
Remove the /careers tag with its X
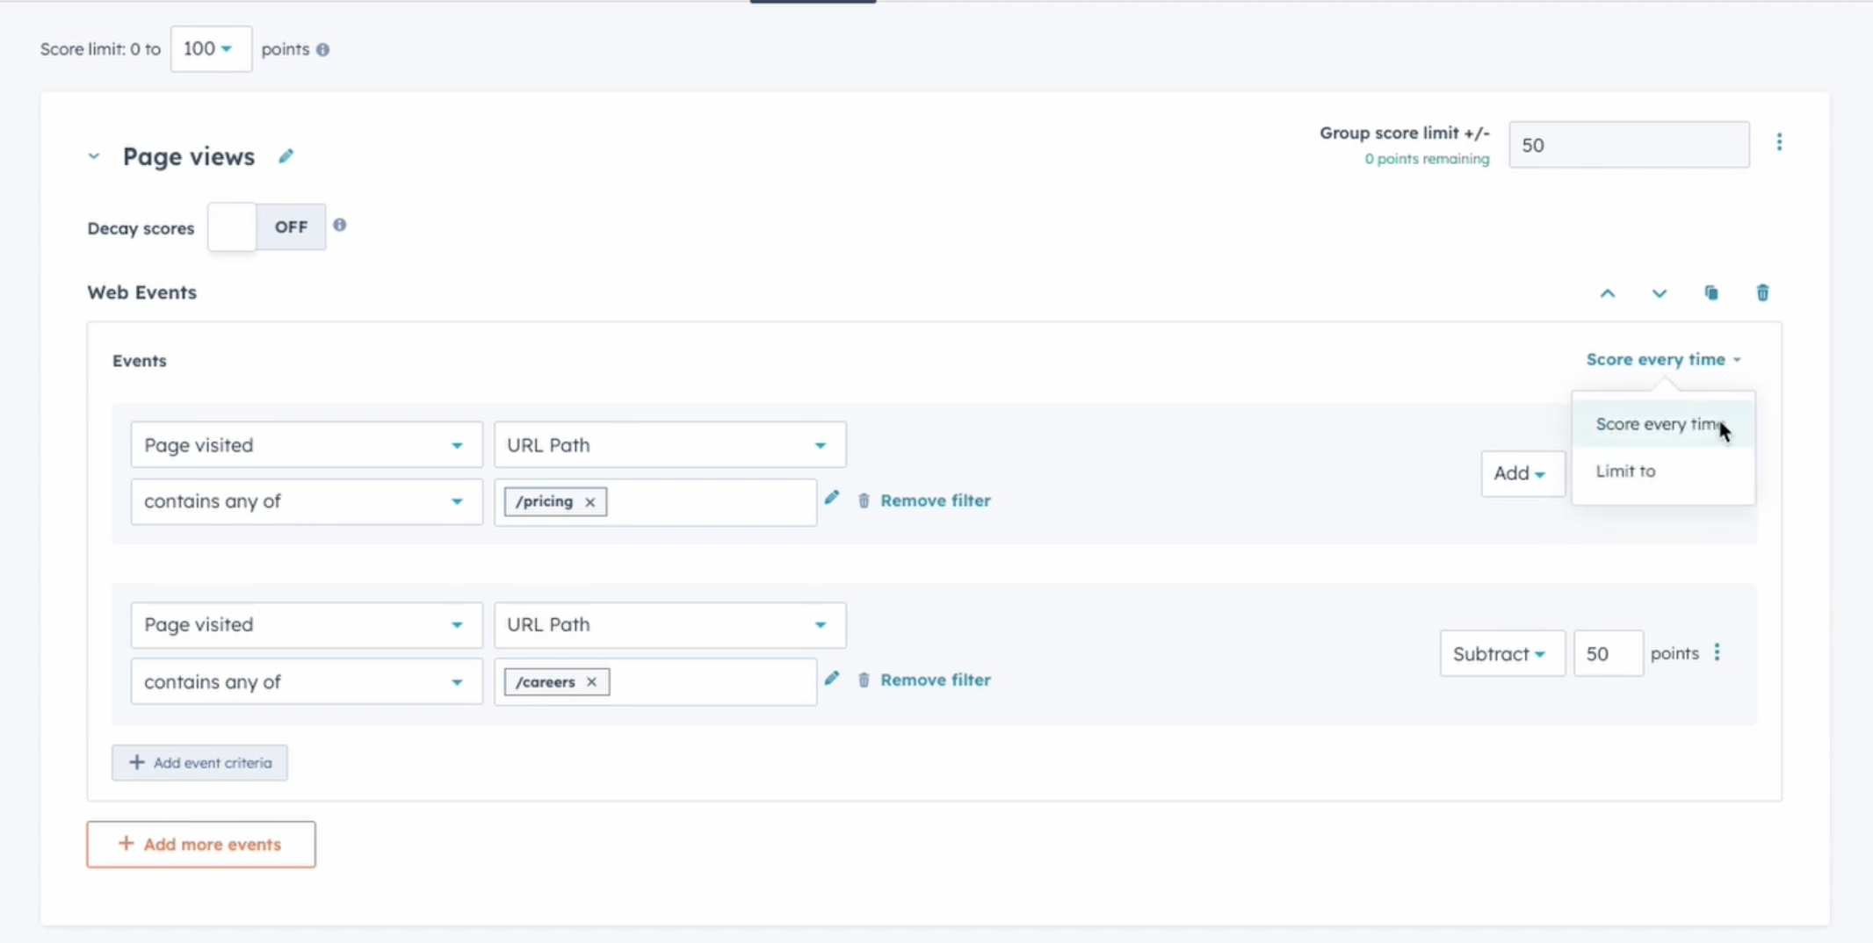click(x=591, y=682)
